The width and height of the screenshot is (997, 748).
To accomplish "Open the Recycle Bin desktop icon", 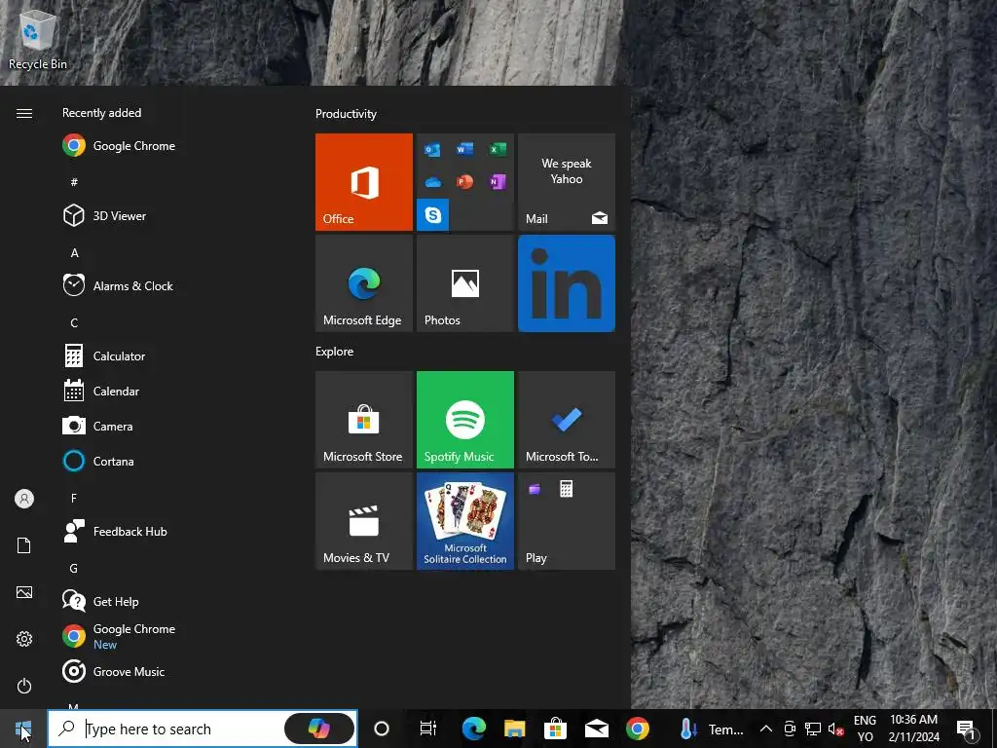I will tap(38, 38).
